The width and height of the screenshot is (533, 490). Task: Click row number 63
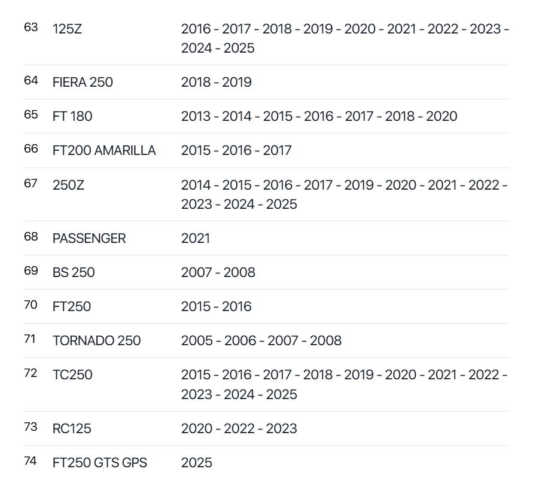(x=31, y=28)
